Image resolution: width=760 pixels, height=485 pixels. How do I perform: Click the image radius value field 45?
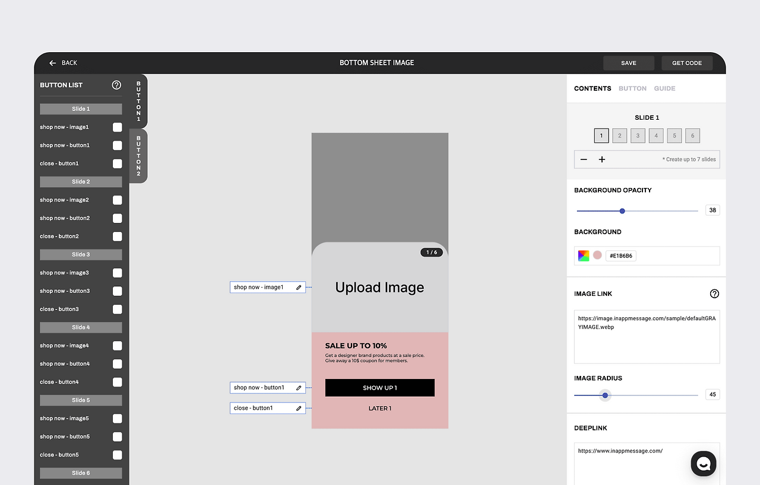[x=712, y=395]
